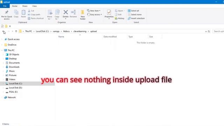Click cleverlearning in address breadcrumb
This screenshot has height=126, width=224.
pyautogui.click(x=80, y=31)
